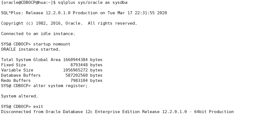The width and height of the screenshot is (257, 115).
Task: Click the 'System altered.' message
Action: tap(20, 96)
